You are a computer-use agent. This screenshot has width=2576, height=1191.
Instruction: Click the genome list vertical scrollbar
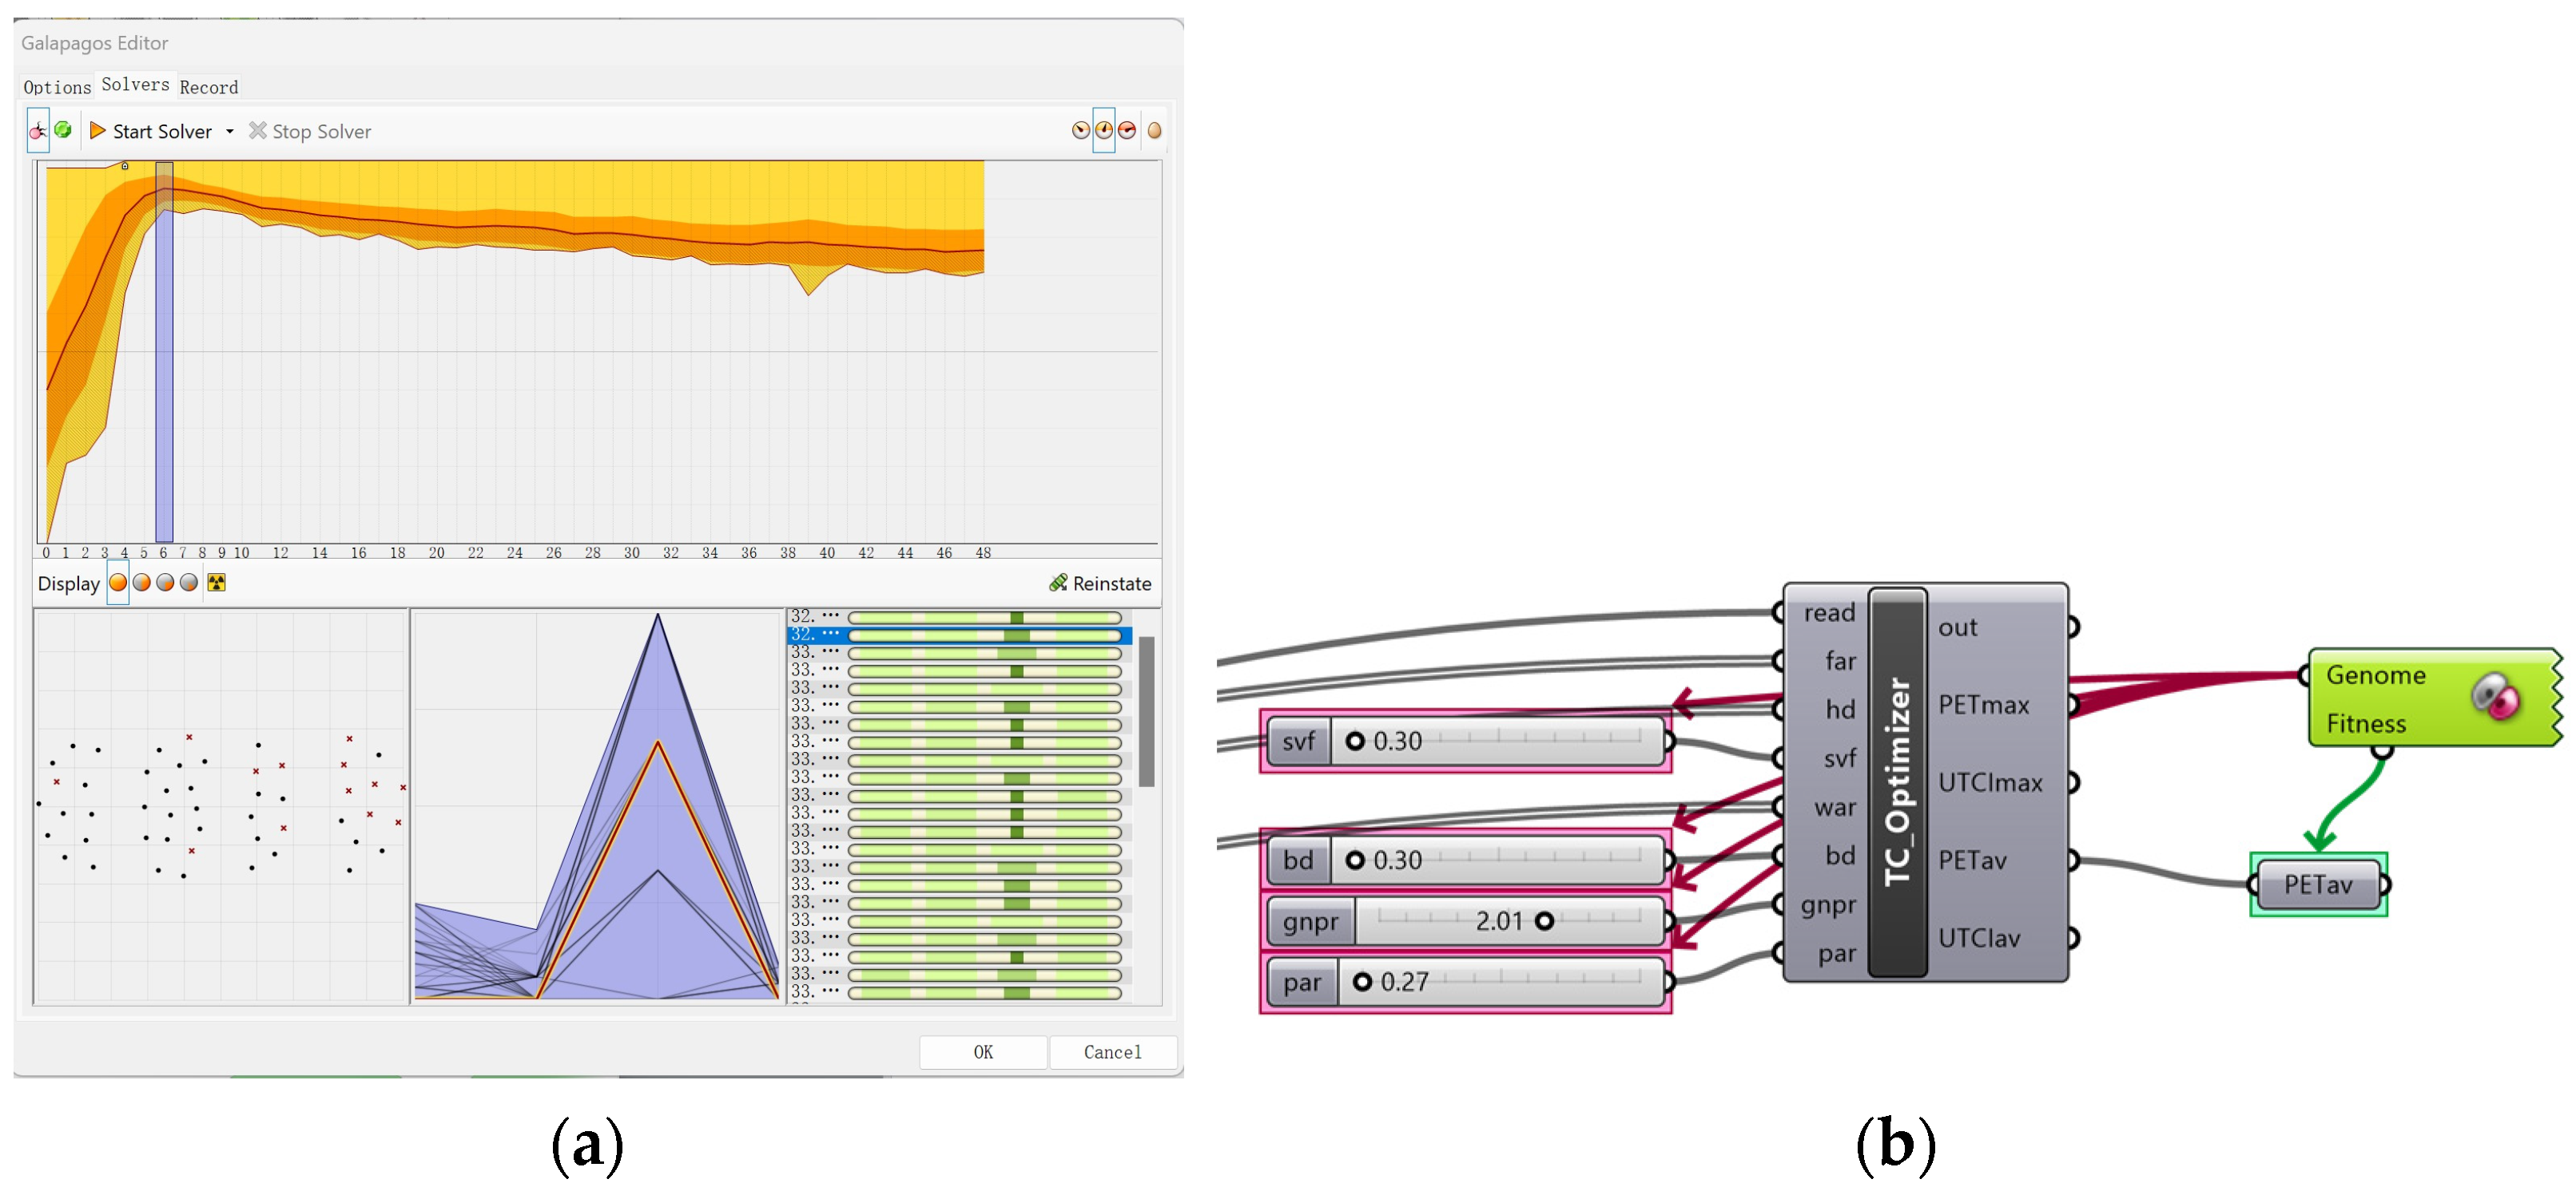[1146, 711]
